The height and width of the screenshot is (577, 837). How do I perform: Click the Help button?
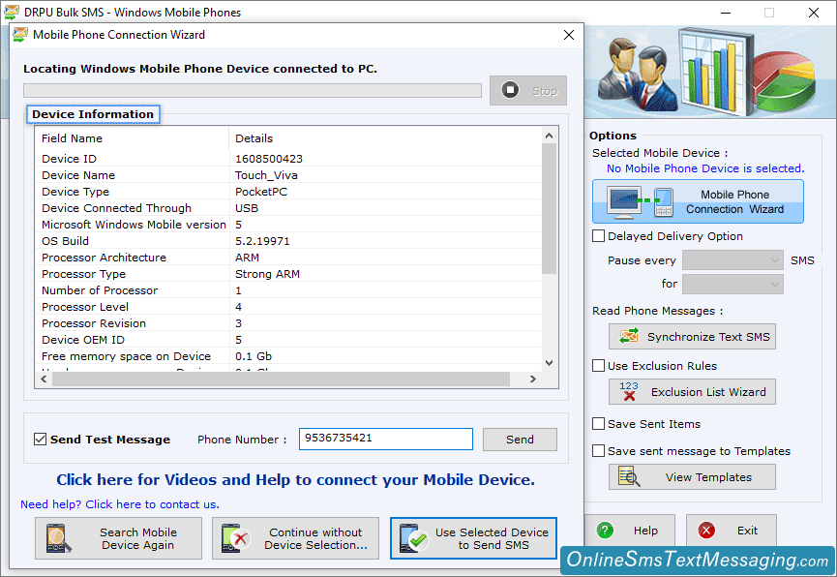click(x=631, y=531)
